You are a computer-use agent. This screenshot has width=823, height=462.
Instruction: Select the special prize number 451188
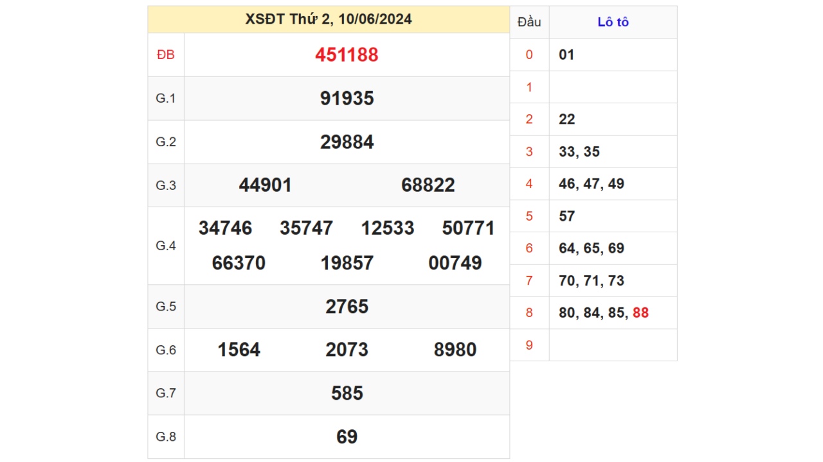coord(347,55)
